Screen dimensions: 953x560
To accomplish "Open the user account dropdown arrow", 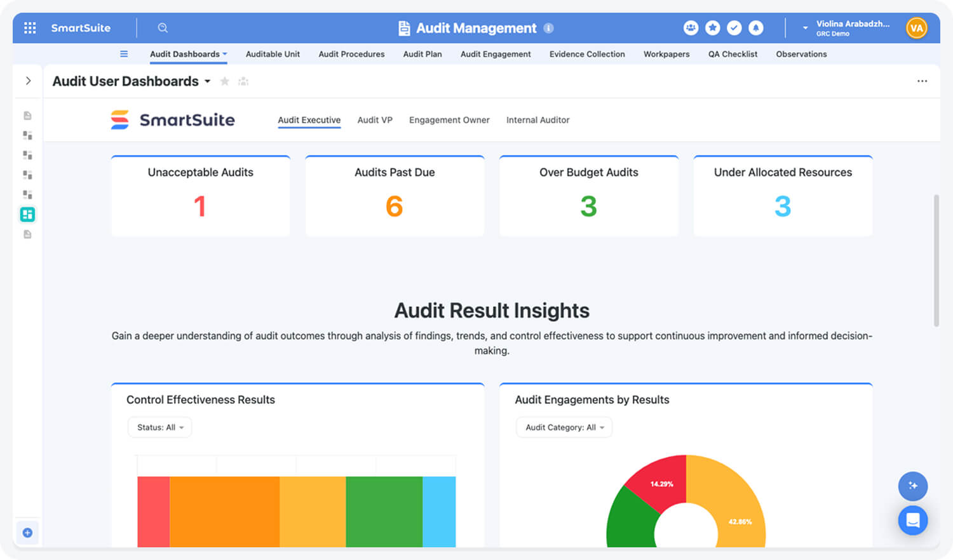I will pyautogui.click(x=805, y=28).
